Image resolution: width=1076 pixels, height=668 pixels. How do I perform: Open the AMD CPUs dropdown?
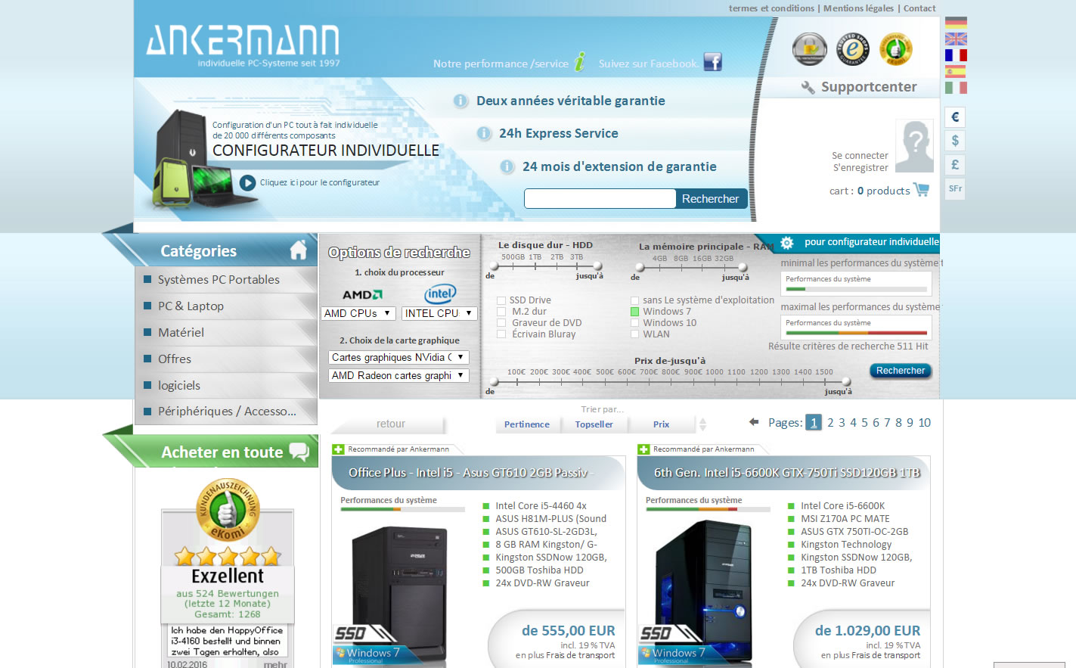[x=358, y=313]
